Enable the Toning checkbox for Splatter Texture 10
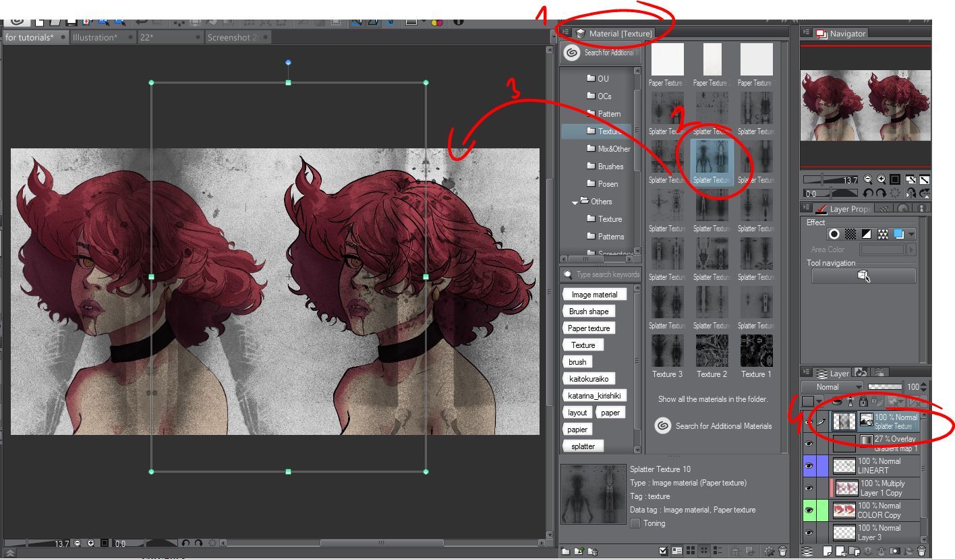Screen dimensions: 955x559 [635, 524]
